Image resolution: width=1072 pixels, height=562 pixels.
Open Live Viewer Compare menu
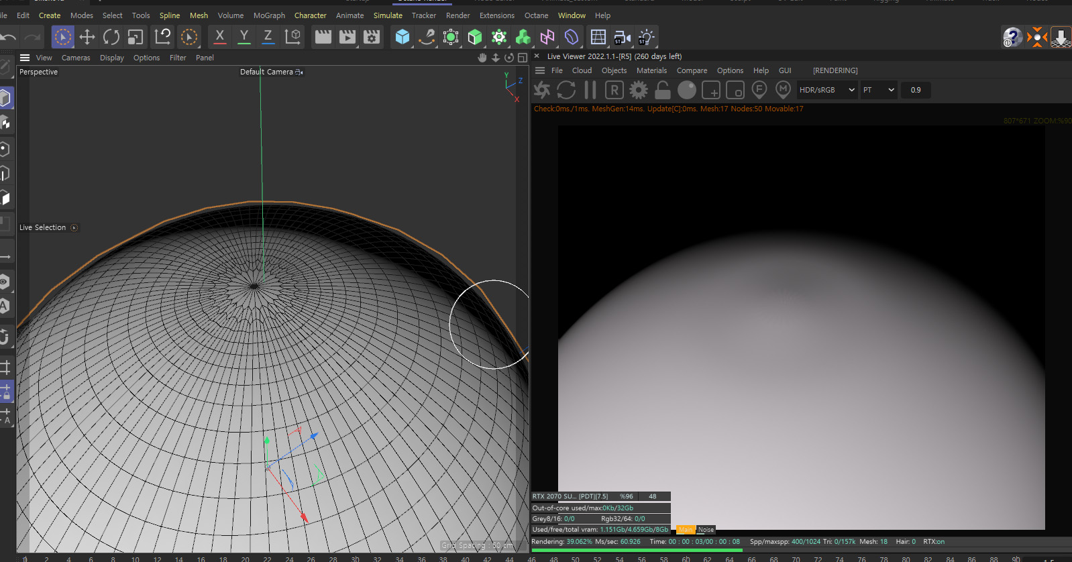click(x=692, y=70)
